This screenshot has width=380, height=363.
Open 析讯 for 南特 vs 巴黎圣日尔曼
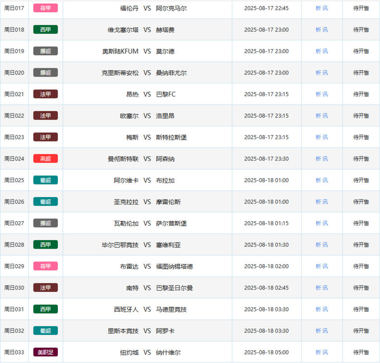point(322,288)
